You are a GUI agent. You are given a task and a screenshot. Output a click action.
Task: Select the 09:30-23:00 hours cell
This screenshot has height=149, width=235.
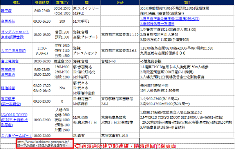pyautogui.click(x=42, y=101)
